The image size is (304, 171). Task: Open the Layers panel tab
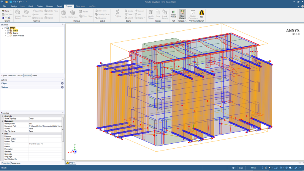point(4,75)
